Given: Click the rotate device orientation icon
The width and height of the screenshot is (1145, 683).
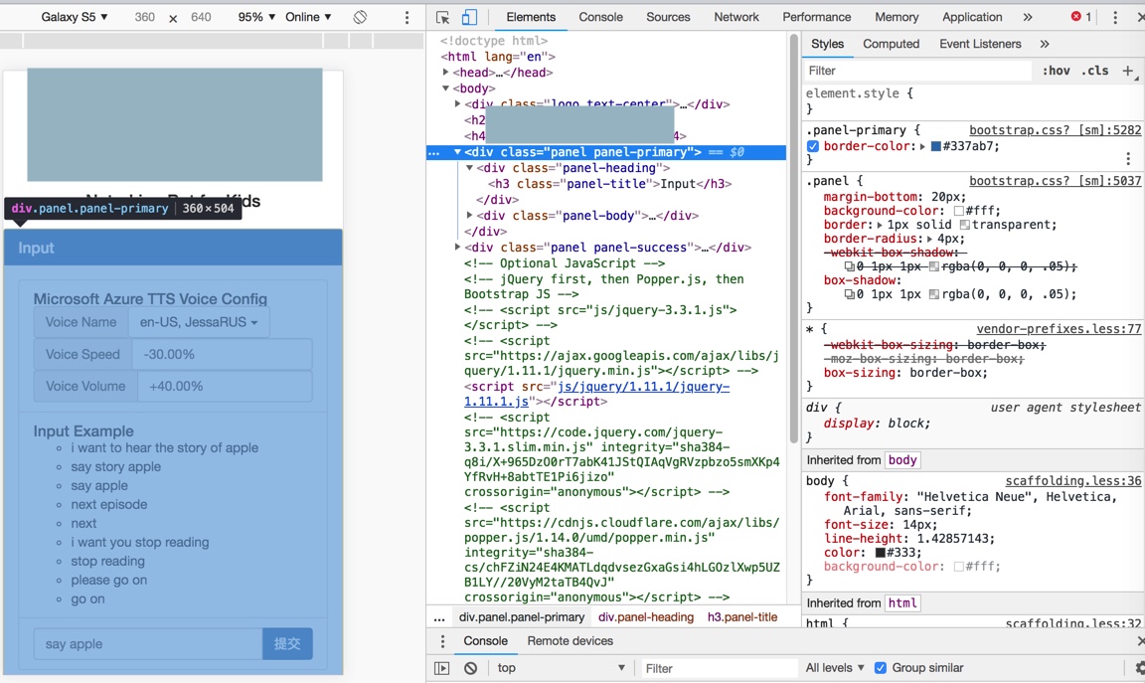Looking at the screenshot, I should pos(360,17).
